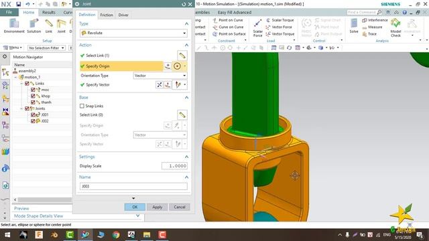Add a Vector Force load

coord(279,27)
